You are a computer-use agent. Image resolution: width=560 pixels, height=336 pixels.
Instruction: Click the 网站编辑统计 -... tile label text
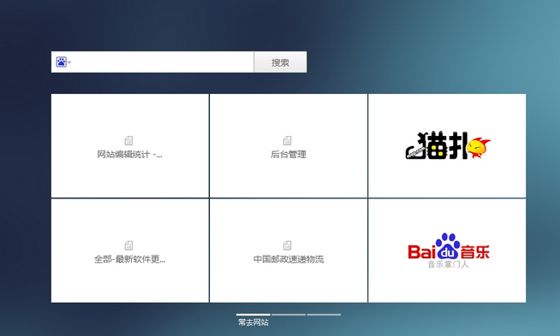[x=129, y=155]
